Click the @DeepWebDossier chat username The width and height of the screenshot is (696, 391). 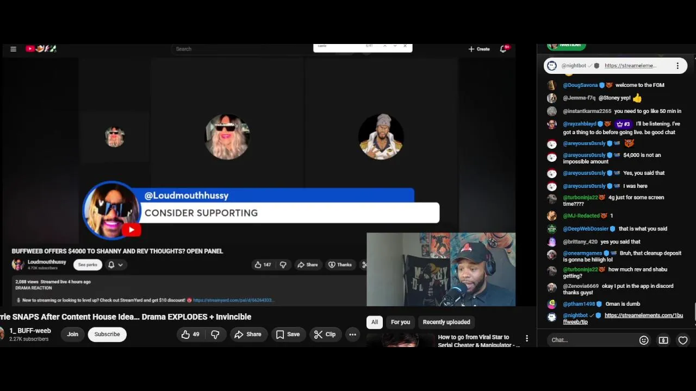586,229
